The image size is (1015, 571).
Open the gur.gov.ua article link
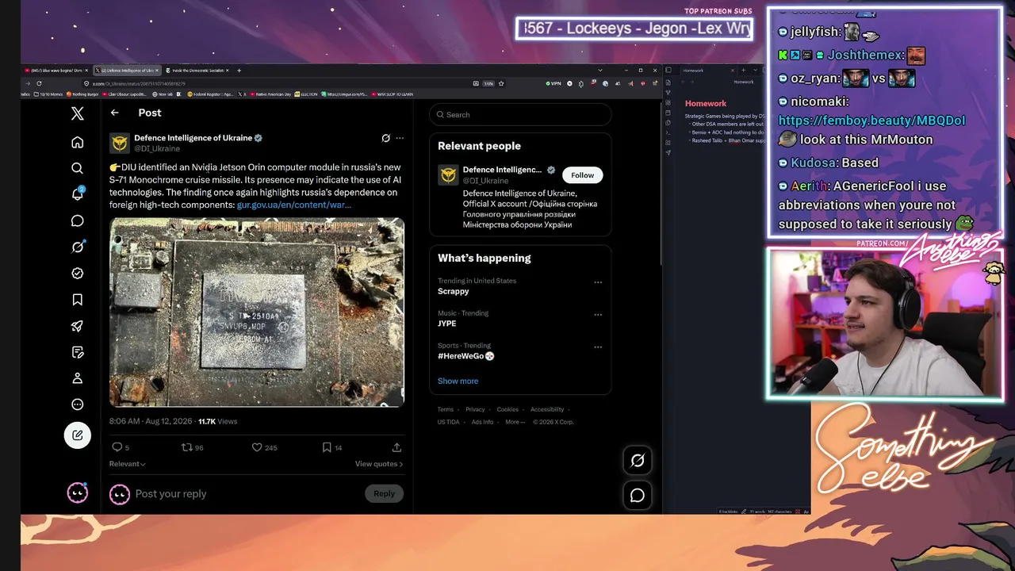click(x=294, y=205)
